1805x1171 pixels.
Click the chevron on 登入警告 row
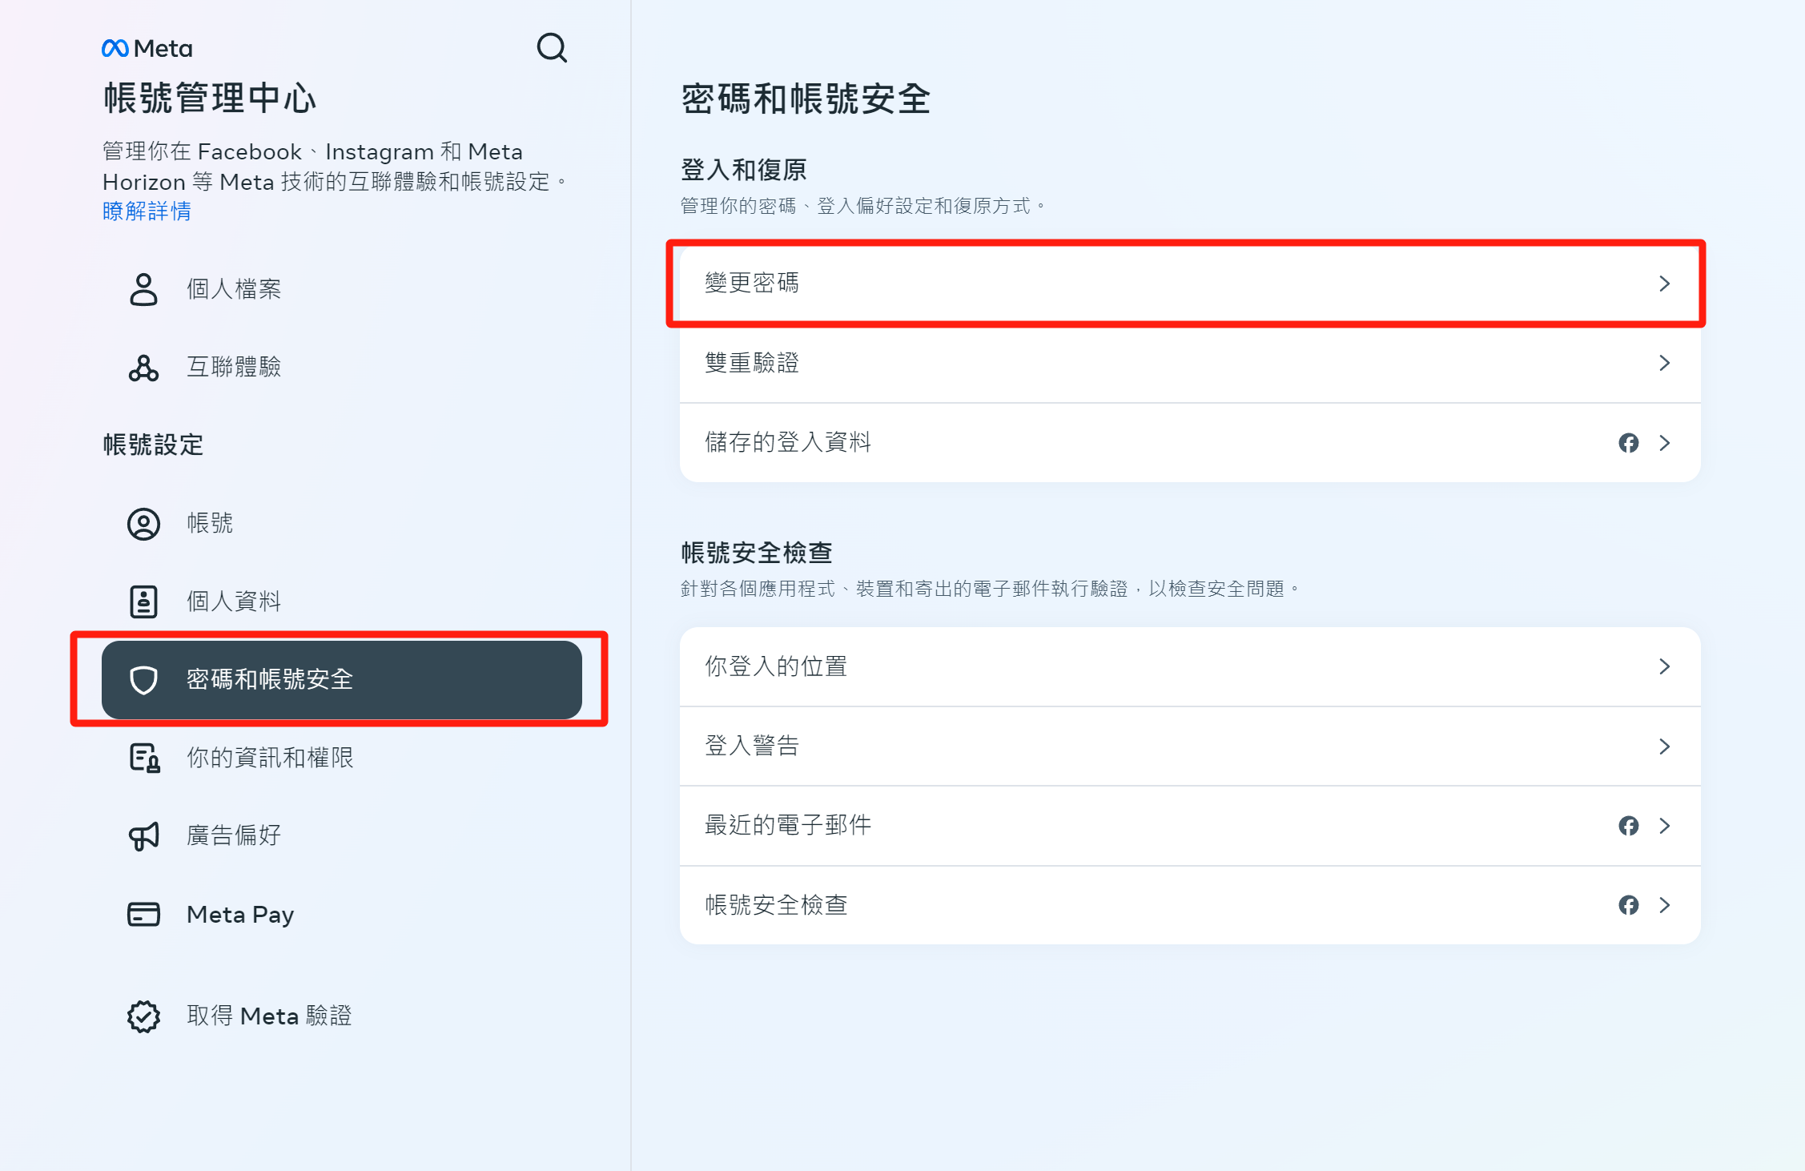[x=1664, y=746]
